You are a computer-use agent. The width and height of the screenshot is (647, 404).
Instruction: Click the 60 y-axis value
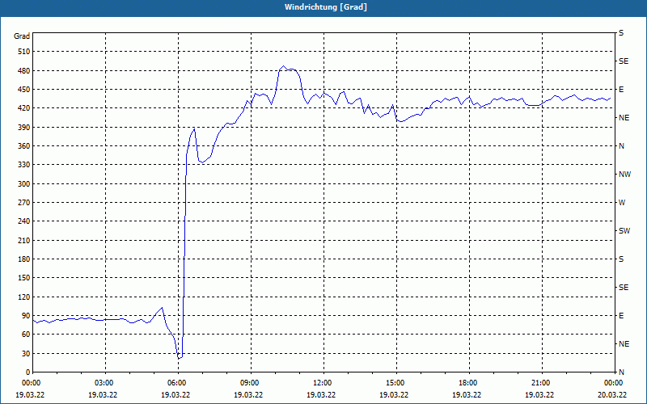pos(26,335)
